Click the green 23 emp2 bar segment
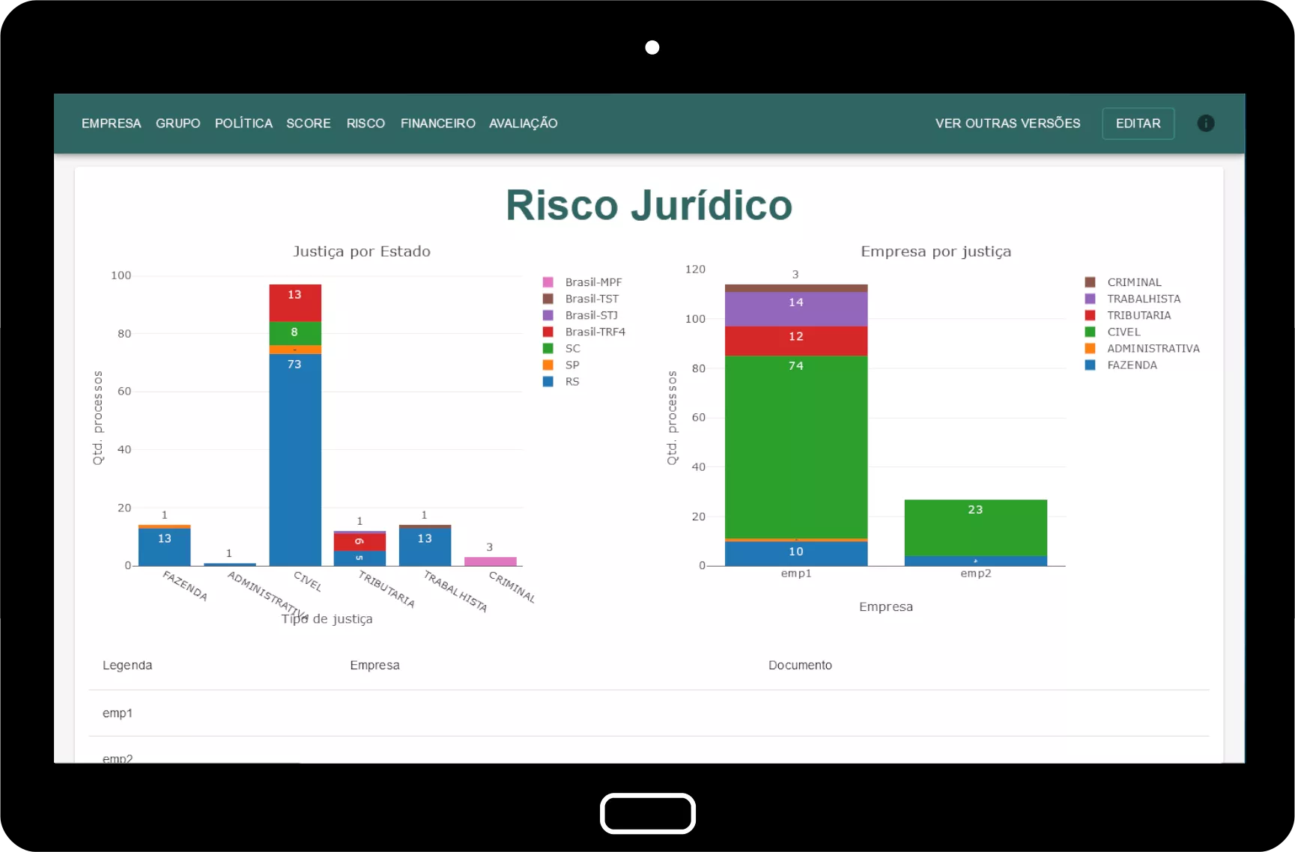The width and height of the screenshot is (1295, 852). click(976, 528)
